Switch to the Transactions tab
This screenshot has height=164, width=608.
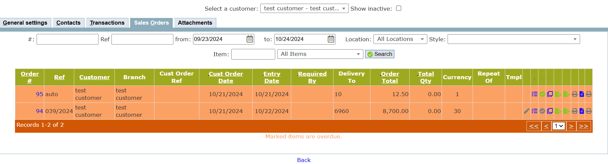[107, 23]
